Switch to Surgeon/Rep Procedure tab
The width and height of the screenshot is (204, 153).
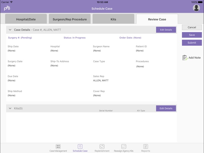pyautogui.click(x=70, y=19)
